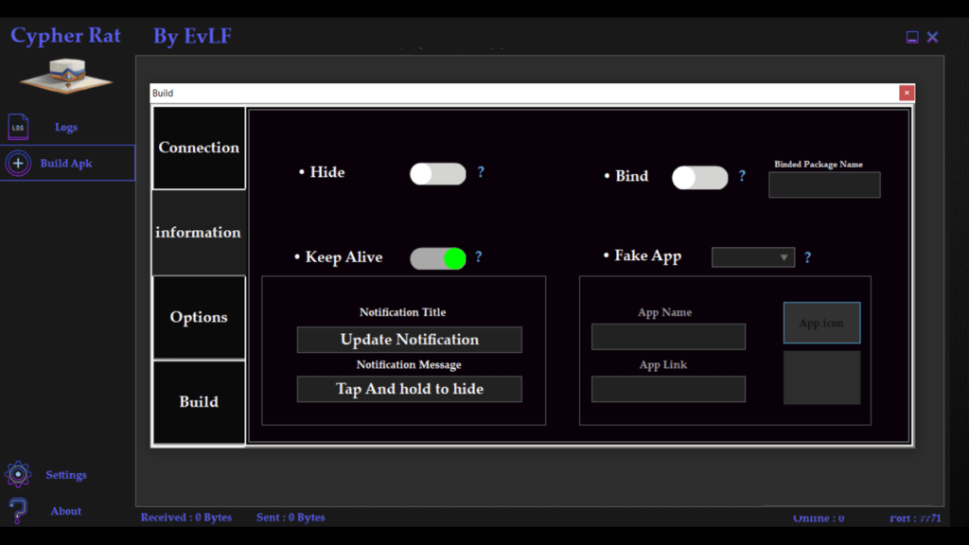Open the Settings label in sidebar
Image resolution: width=969 pixels, height=545 pixels.
point(66,475)
